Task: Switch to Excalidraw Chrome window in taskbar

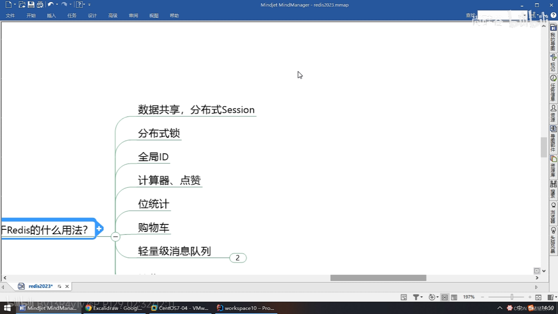Action: tap(114, 308)
